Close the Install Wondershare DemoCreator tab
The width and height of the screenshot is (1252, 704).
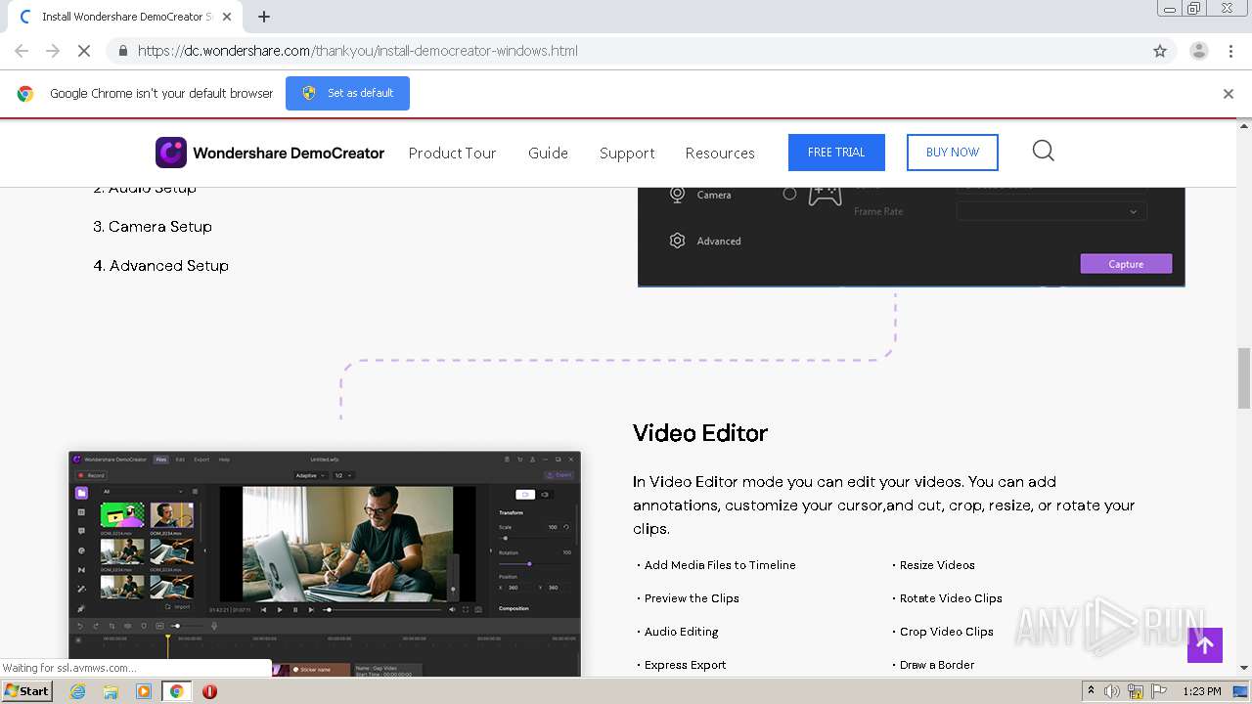coord(227,17)
